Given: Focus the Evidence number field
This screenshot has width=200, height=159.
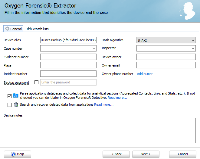Looking at the screenshot, I should 68,57.
